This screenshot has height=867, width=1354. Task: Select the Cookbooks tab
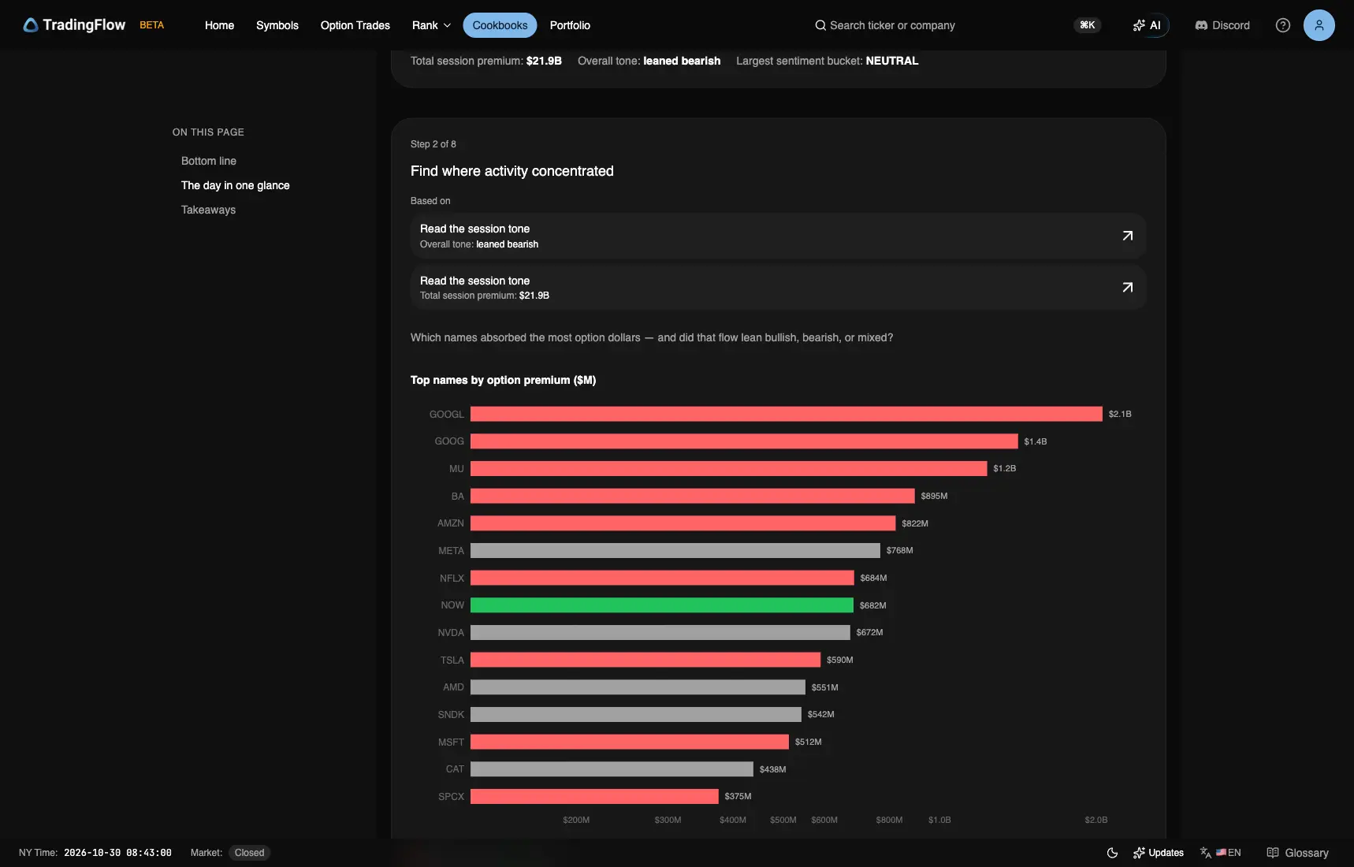coord(500,25)
